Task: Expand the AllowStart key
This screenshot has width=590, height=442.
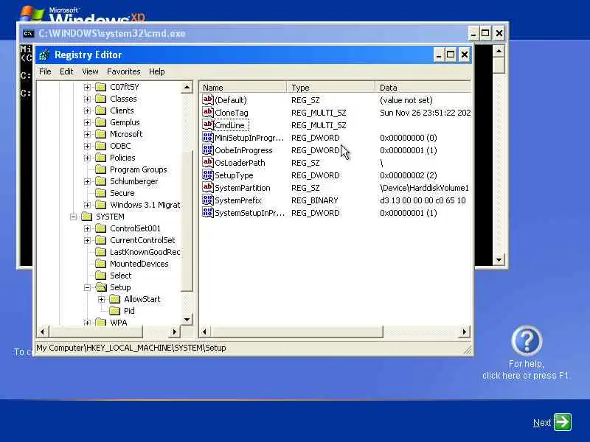Action: point(102,299)
